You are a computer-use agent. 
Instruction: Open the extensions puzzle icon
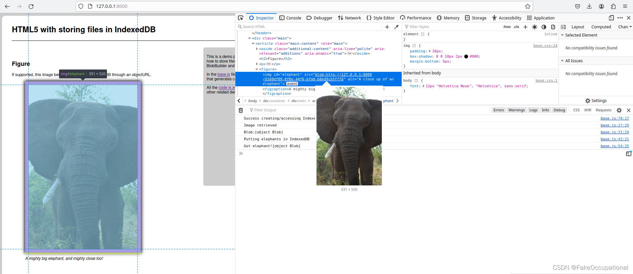613,6
